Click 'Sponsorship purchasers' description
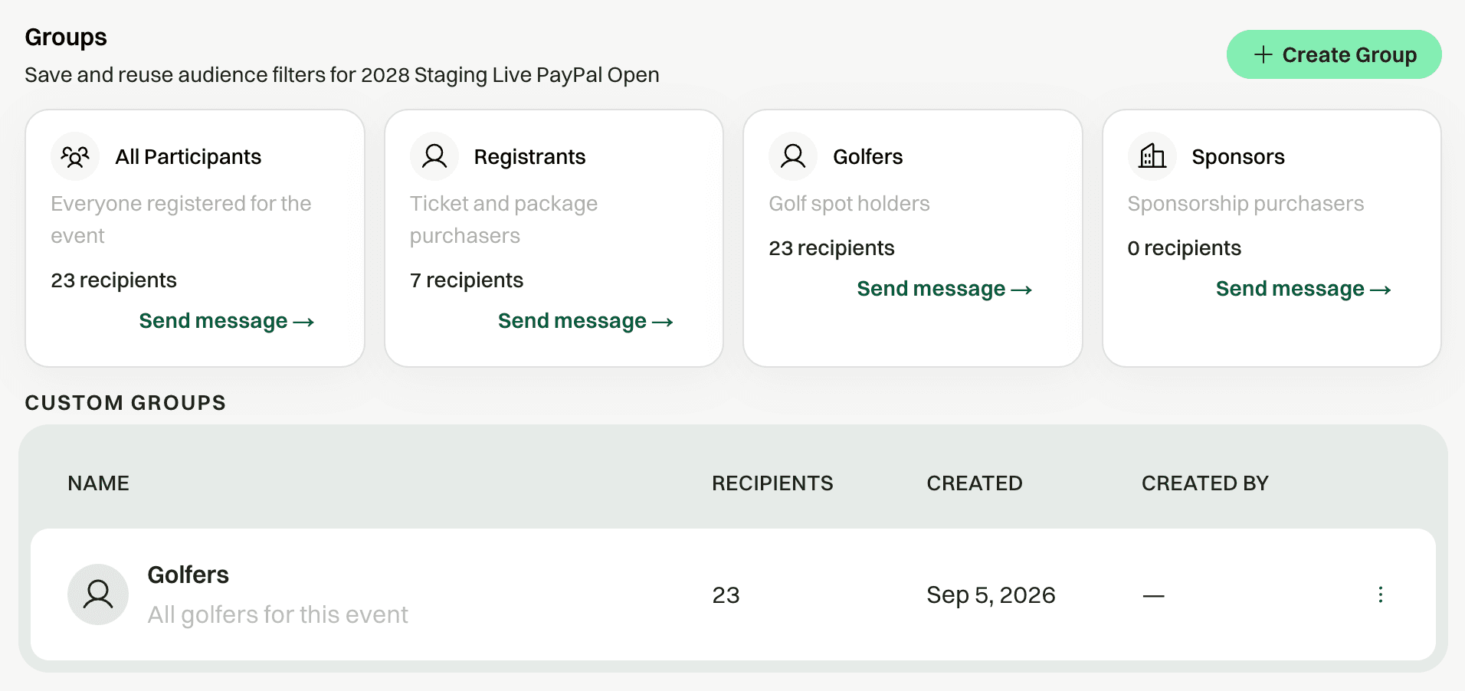This screenshot has height=691, width=1465. coord(1246,204)
